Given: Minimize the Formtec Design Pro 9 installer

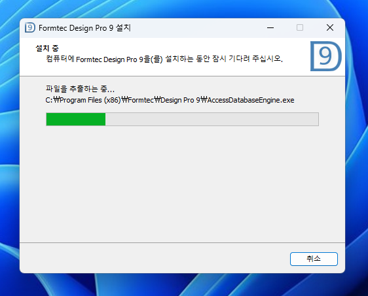Looking at the screenshot, I should tap(270, 27).
